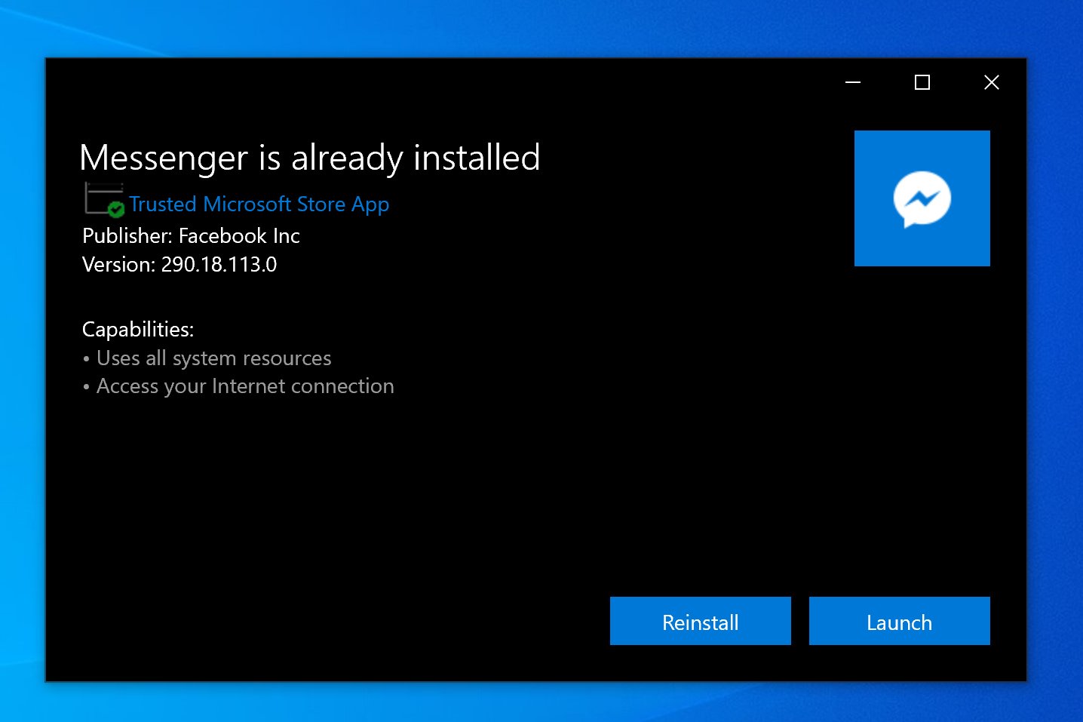Viewport: 1083px width, 722px height.
Task: Maximize the installer window
Action: 922,82
